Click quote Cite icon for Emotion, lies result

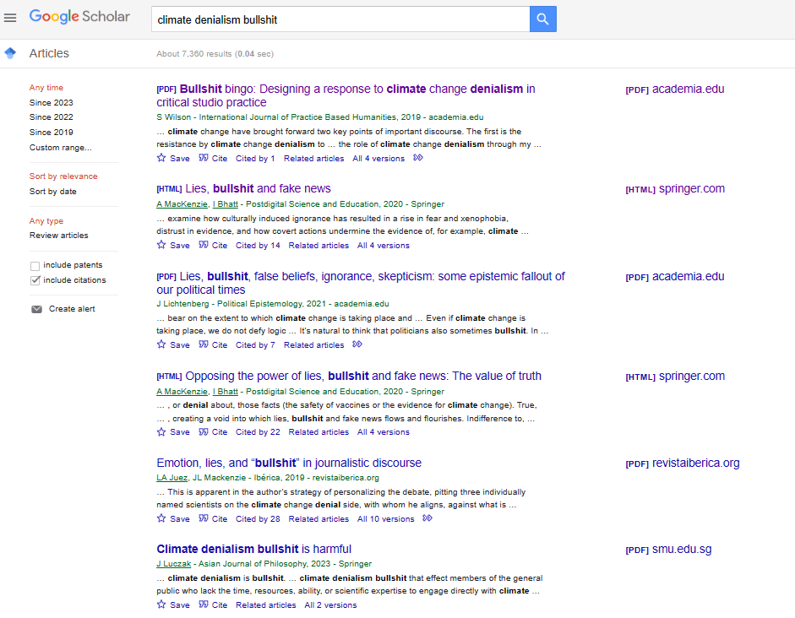click(204, 518)
